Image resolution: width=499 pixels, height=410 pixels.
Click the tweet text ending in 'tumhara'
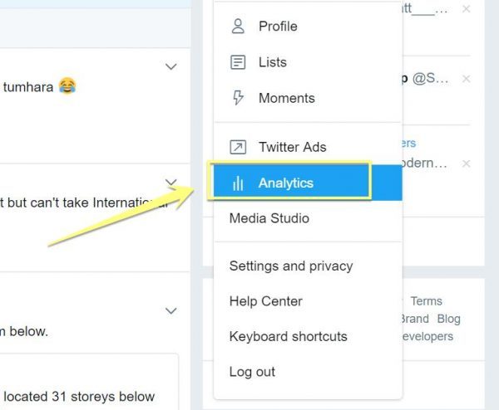[27, 87]
